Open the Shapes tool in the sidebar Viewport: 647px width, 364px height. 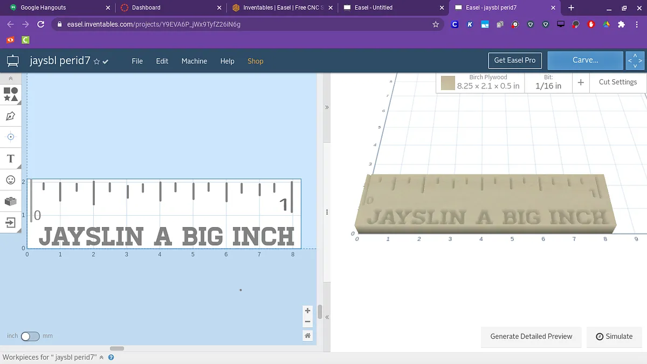click(x=11, y=94)
